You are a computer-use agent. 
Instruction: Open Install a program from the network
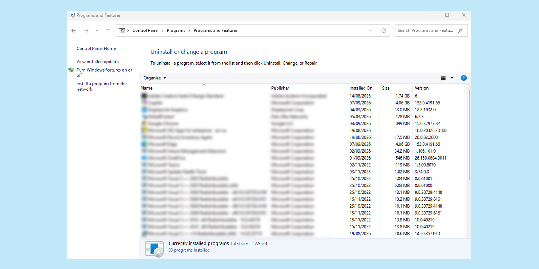[x=101, y=86]
